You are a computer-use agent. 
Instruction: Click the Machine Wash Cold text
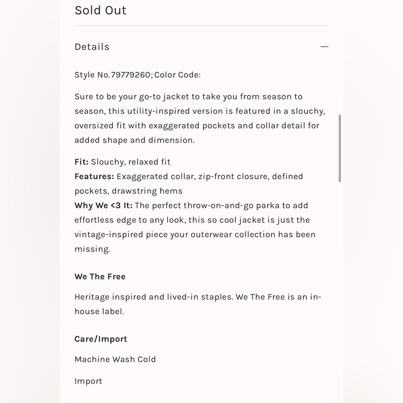click(x=115, y=359)
